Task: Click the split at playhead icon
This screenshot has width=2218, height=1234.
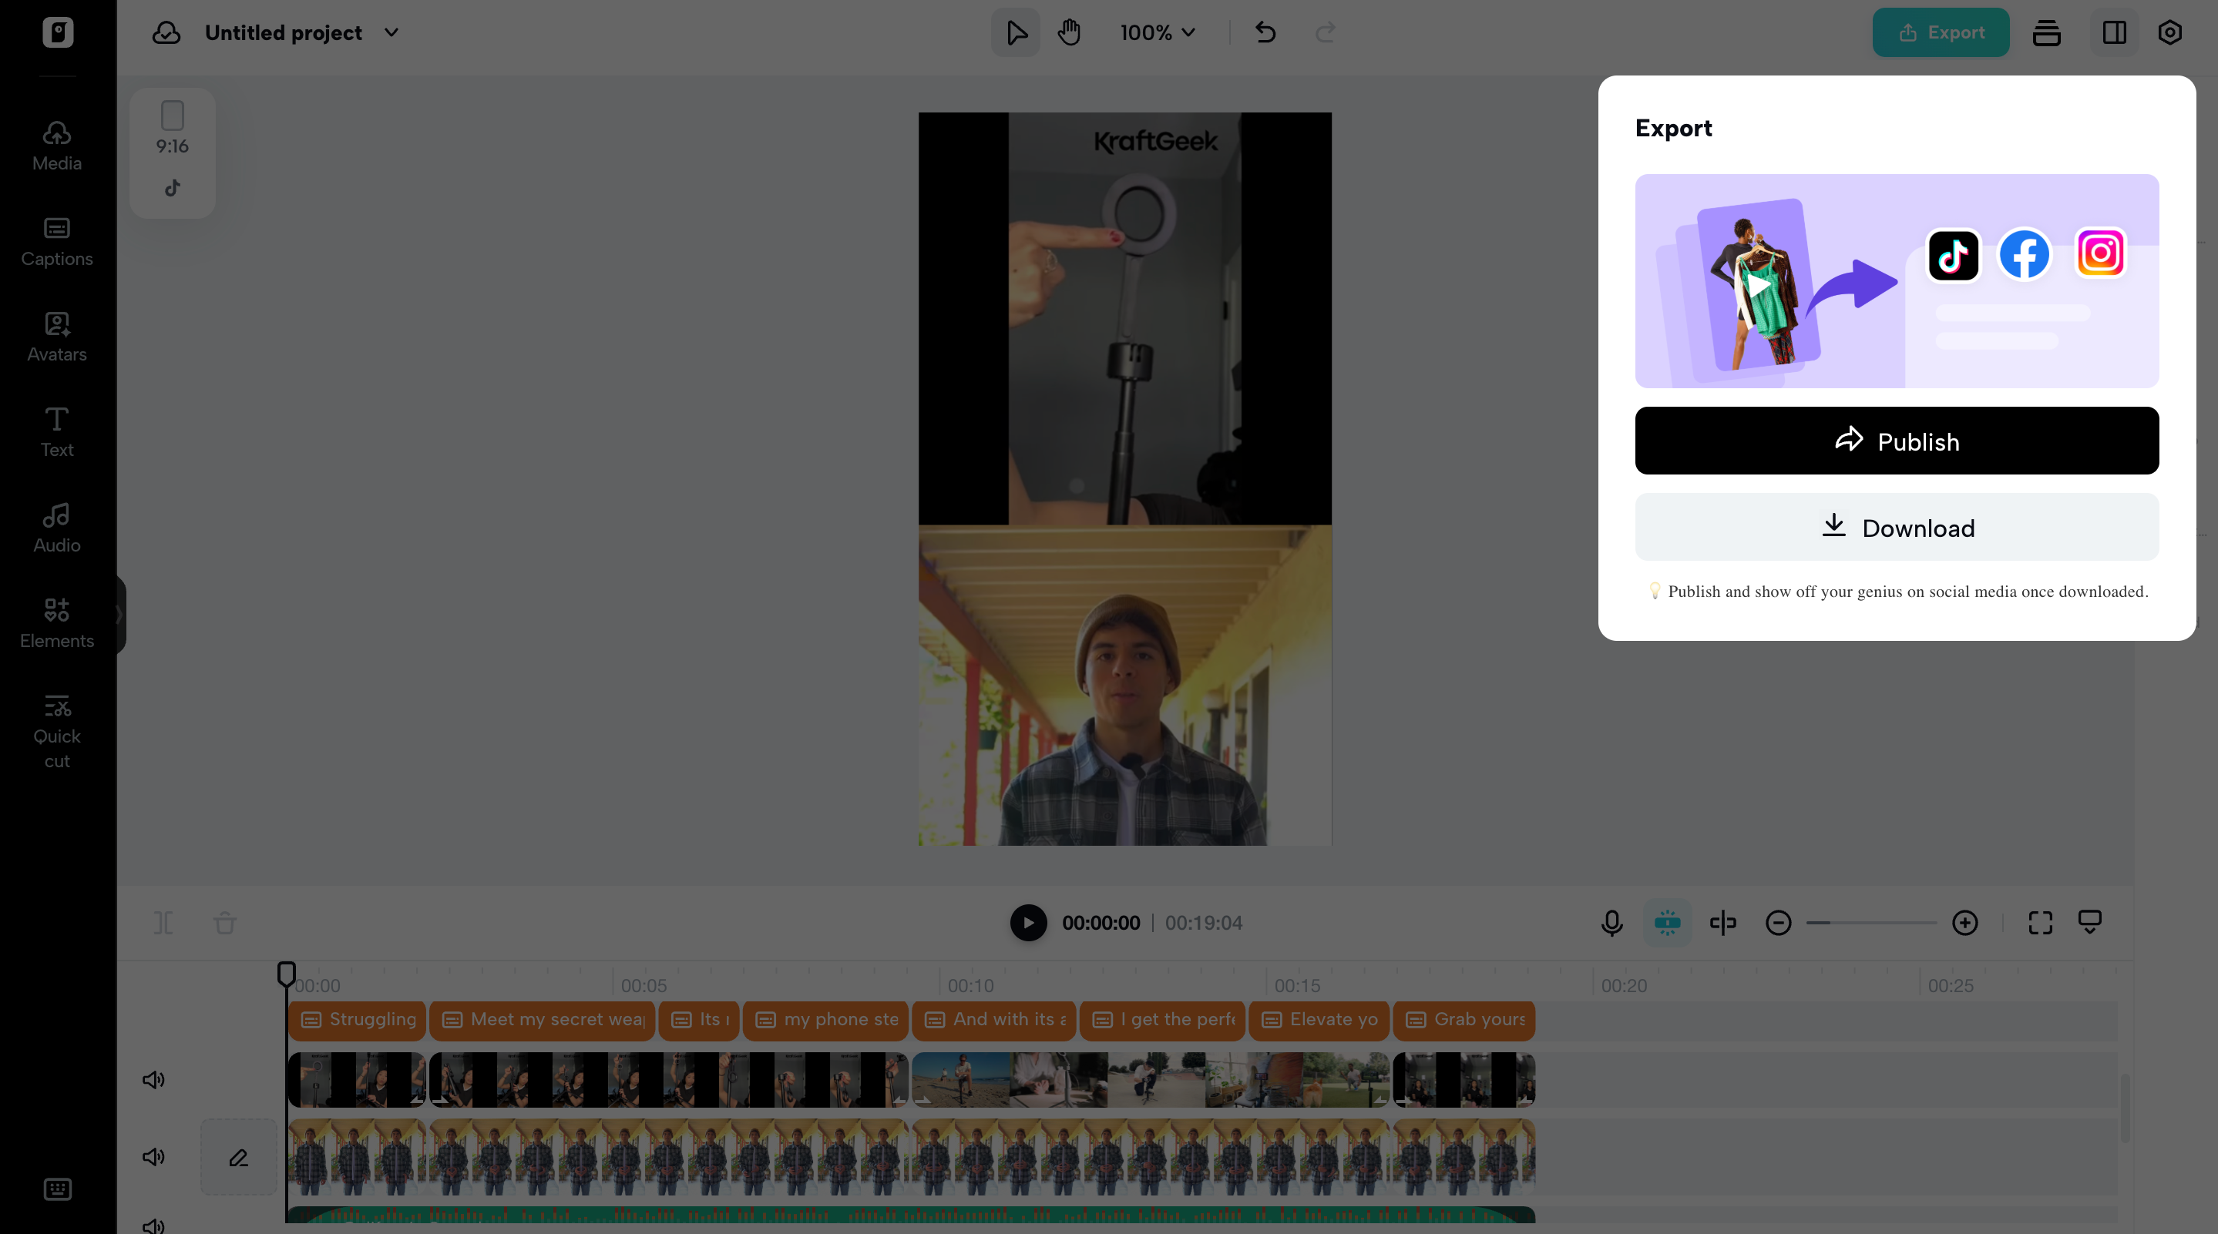Action: [1723, 923]
